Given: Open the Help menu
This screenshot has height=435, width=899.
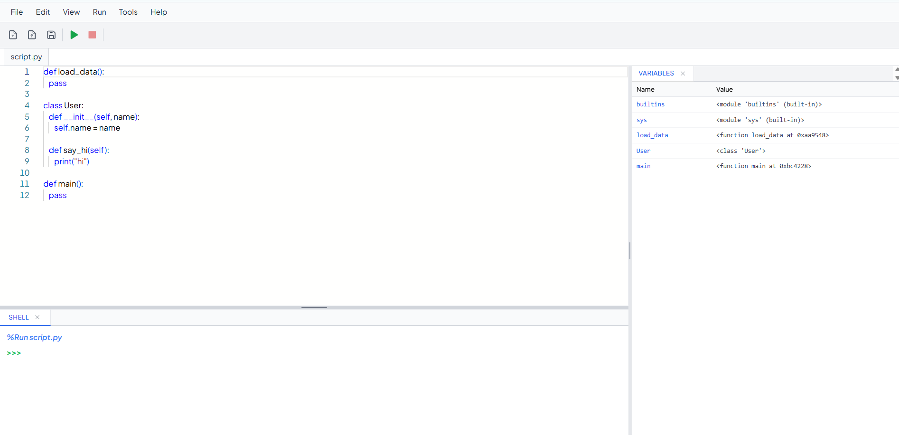Looking at the screenshot, I should tap(158, 12).
